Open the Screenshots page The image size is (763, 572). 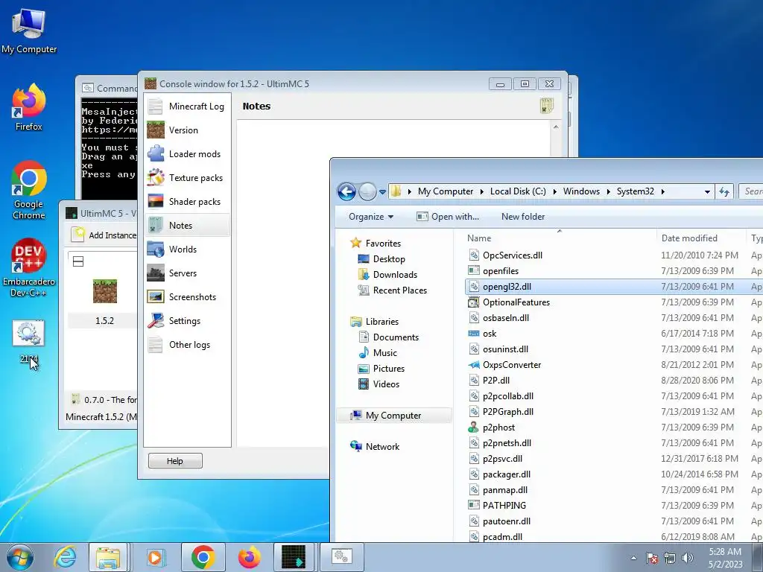tap(187, 296)
